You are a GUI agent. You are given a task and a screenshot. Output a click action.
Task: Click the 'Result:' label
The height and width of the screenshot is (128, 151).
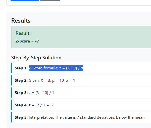(23, 33)
